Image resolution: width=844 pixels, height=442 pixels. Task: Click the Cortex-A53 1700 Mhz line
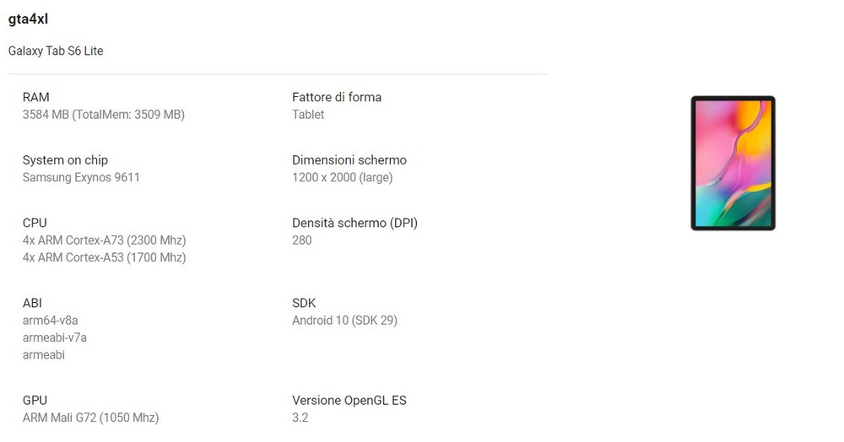(x=105, y=257)
